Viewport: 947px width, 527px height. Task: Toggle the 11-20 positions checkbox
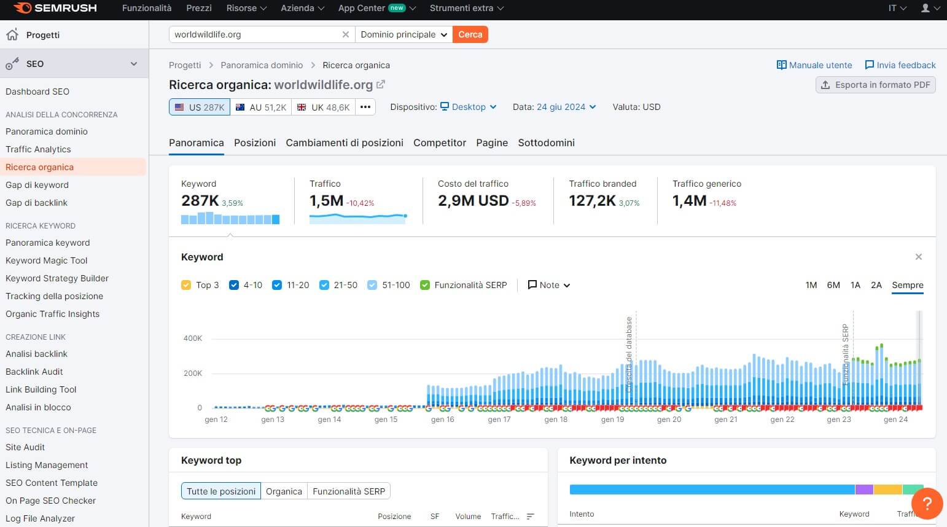click(x=277, y=285)
